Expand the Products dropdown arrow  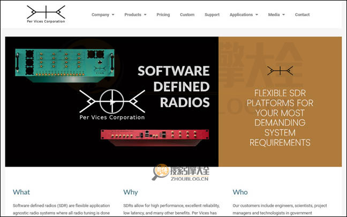[x=145, y=15]
